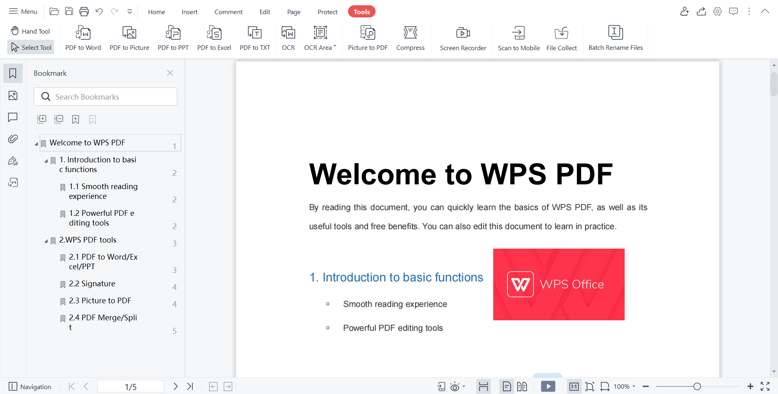Collapse the ribbon with the up chevron
Image resolution: width=778 pixels, height=394 pixels.
click(x=765, y=11)
